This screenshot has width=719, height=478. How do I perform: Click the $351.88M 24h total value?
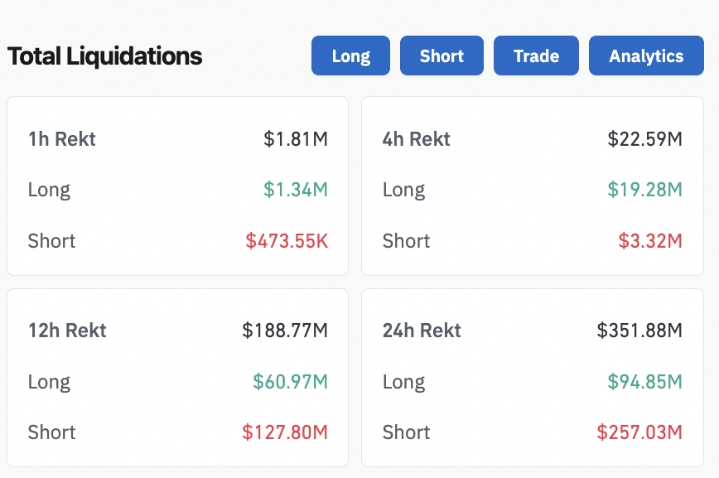639,331
